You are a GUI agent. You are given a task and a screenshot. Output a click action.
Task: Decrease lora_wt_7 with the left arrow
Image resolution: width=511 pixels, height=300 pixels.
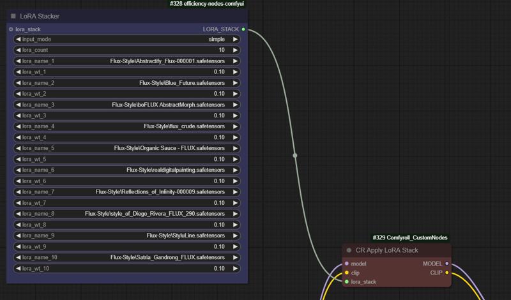19,203
